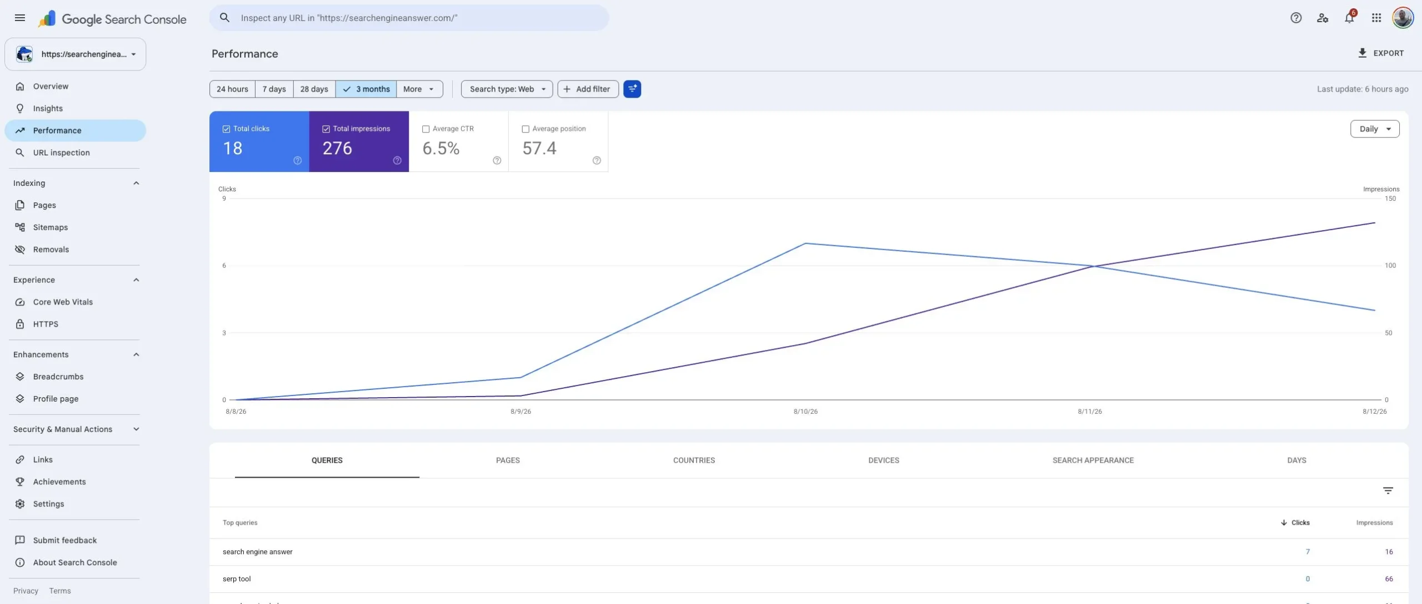The image size is (1422, 604).
Task: Open the Privacy link
Action: (x=26, y=591)
